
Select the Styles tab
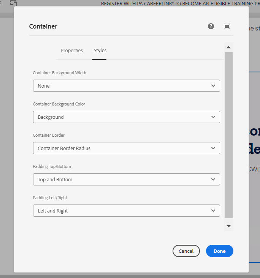click(x=100, y=51)
